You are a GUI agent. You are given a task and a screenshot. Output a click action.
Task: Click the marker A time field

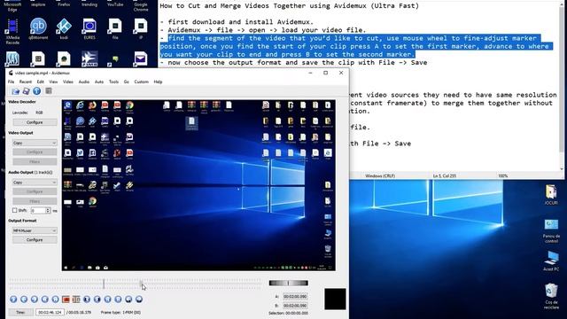295,296
